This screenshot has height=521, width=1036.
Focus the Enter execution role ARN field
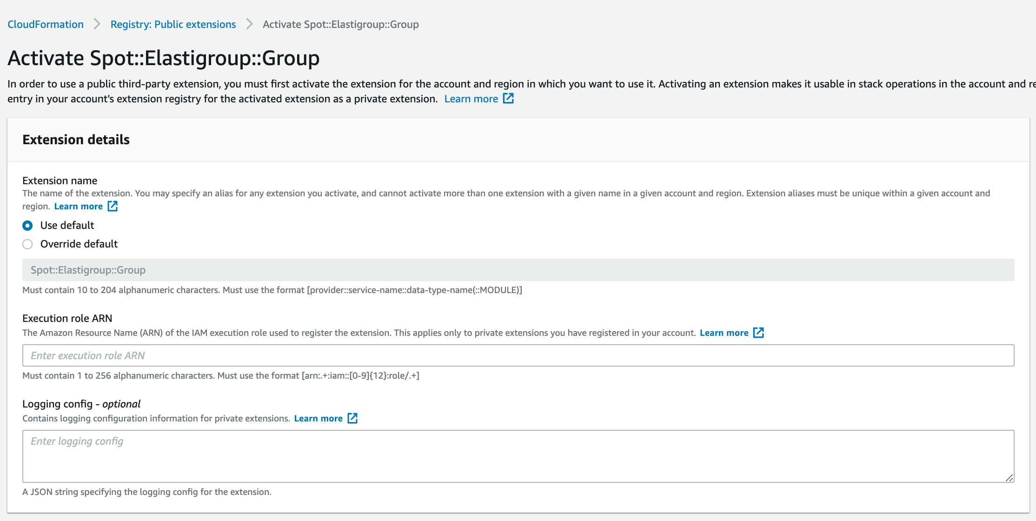518,355
